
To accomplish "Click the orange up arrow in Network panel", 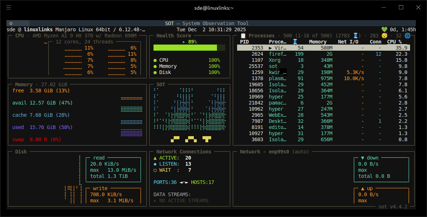I will [x=362, y=188].
